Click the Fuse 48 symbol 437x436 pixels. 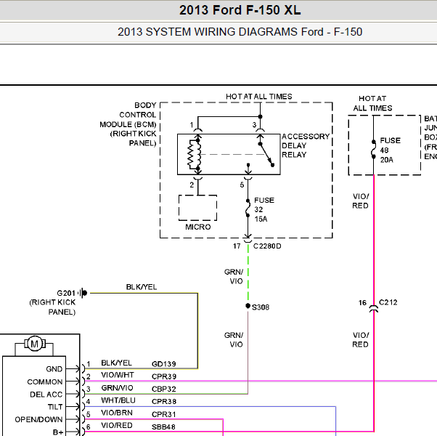click(373, 150)
